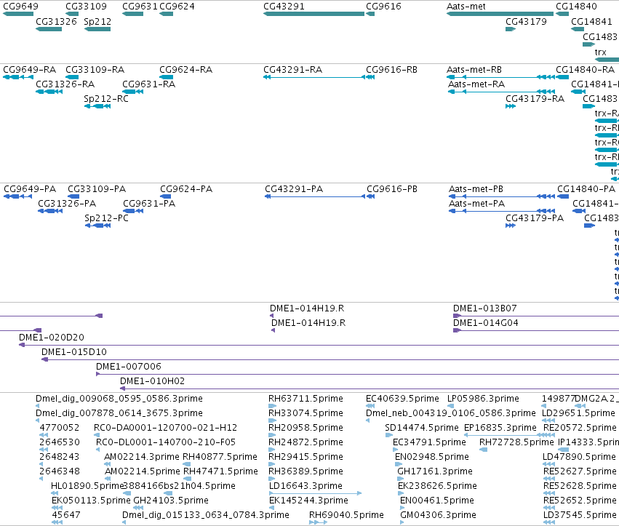
Task: Select transcript CG9624-RA label
Action: click(x=186, y=70)
